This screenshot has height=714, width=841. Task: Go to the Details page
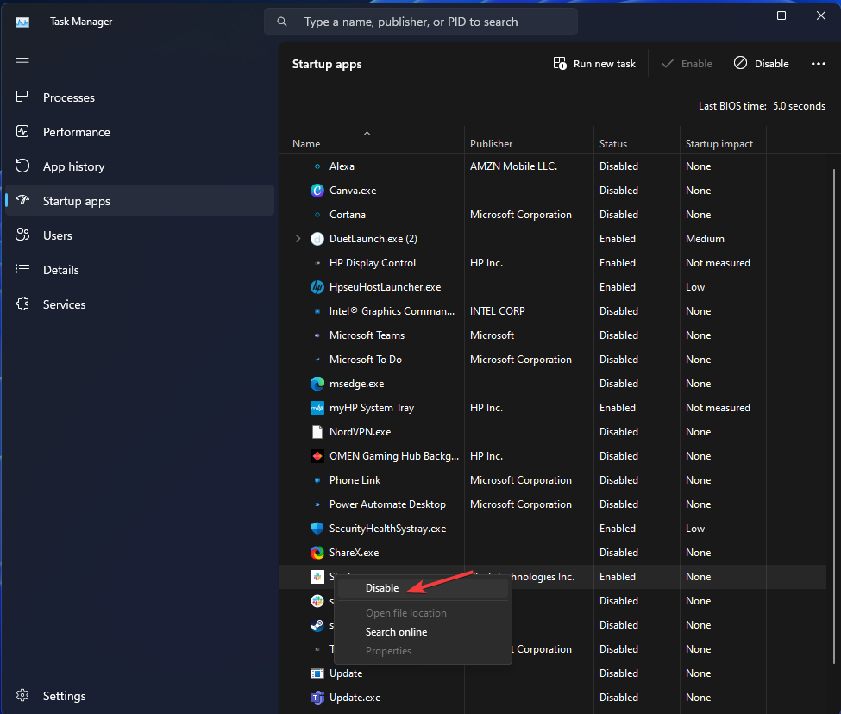[x=140, y=270]
